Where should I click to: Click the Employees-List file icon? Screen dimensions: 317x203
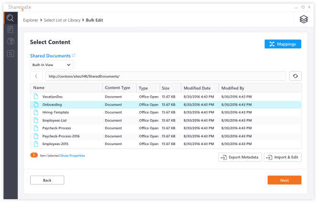point(36,120)
